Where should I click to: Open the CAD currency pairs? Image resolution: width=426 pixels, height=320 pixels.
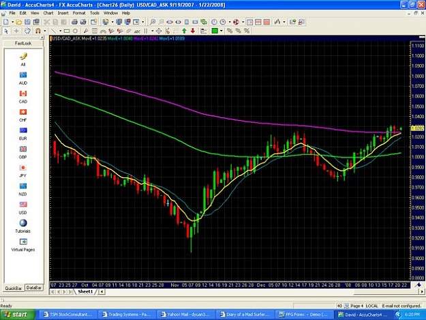(23, 97)
